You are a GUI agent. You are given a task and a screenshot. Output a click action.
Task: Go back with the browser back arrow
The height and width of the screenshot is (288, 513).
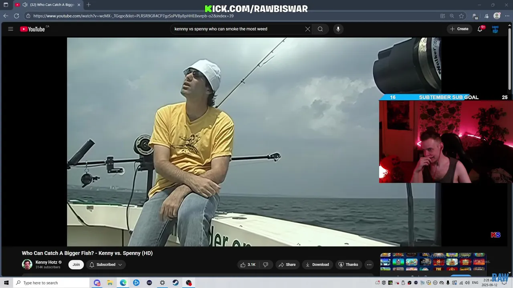point(6,16)
